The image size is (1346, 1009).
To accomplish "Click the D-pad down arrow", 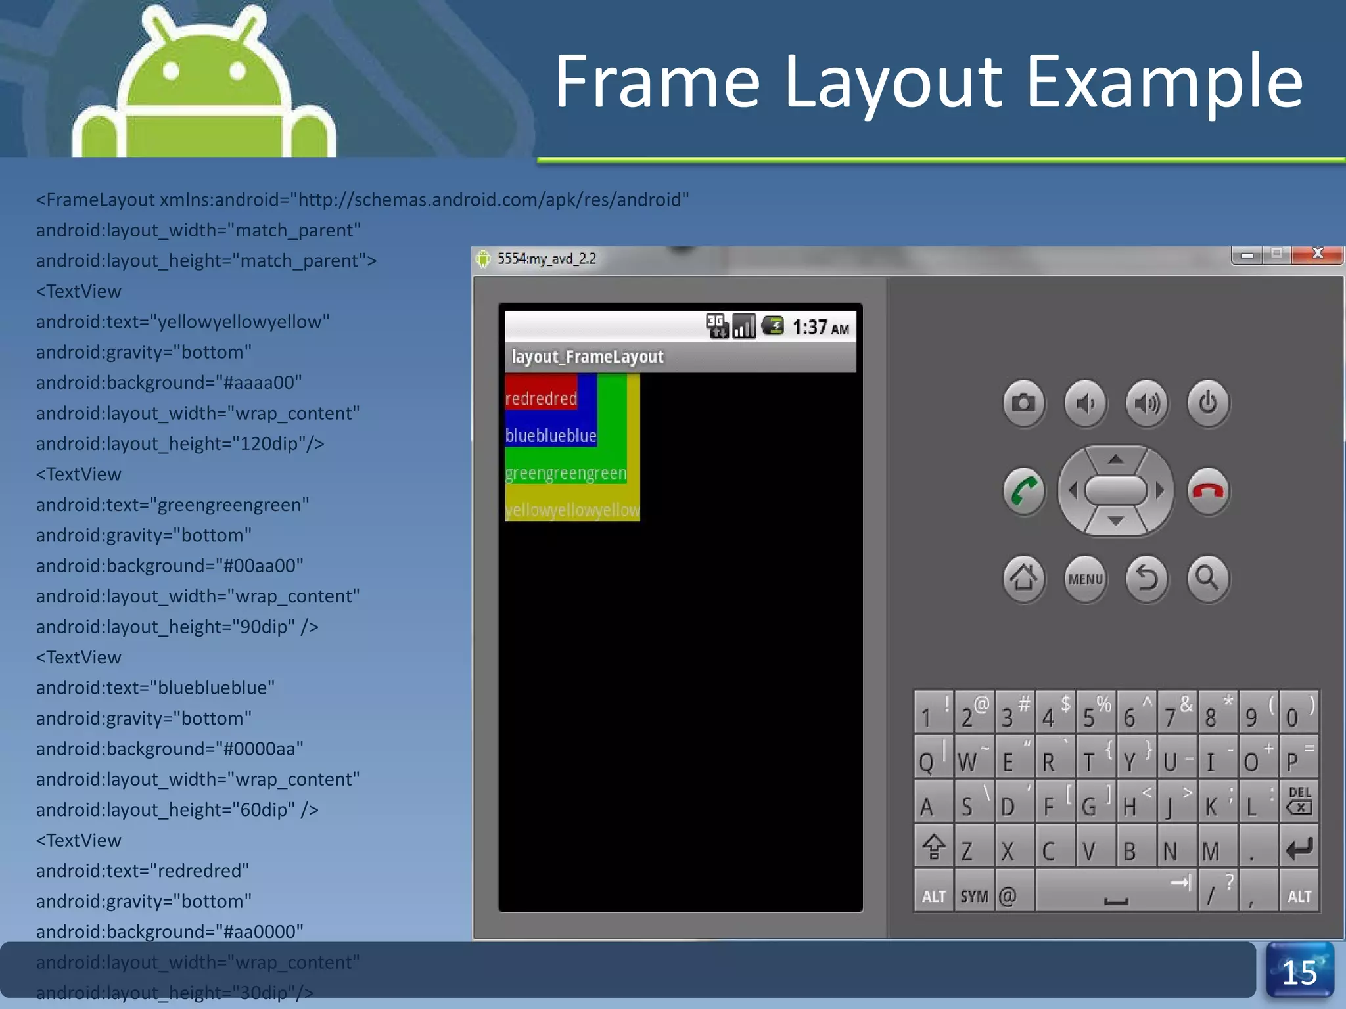I will pos(1115,522).
